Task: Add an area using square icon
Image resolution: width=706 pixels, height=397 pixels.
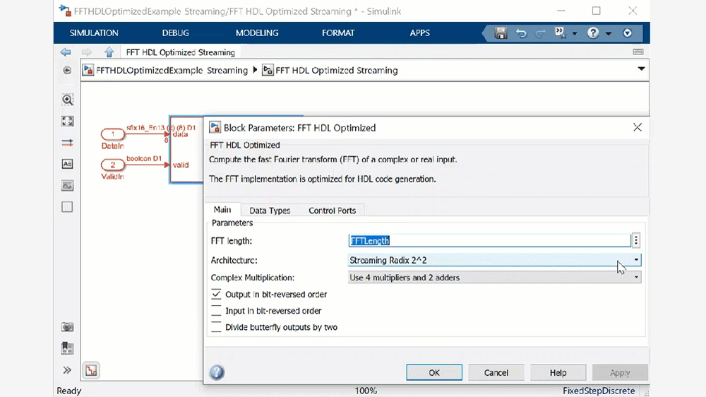Action: point(67,207)
